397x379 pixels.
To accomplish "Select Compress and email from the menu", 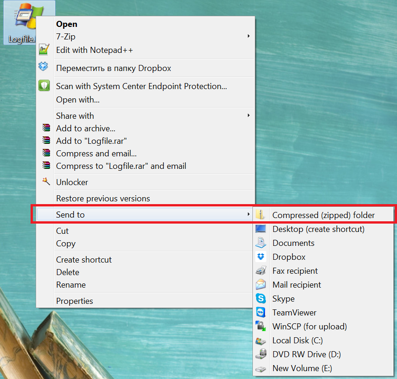I will pos(96,153).
